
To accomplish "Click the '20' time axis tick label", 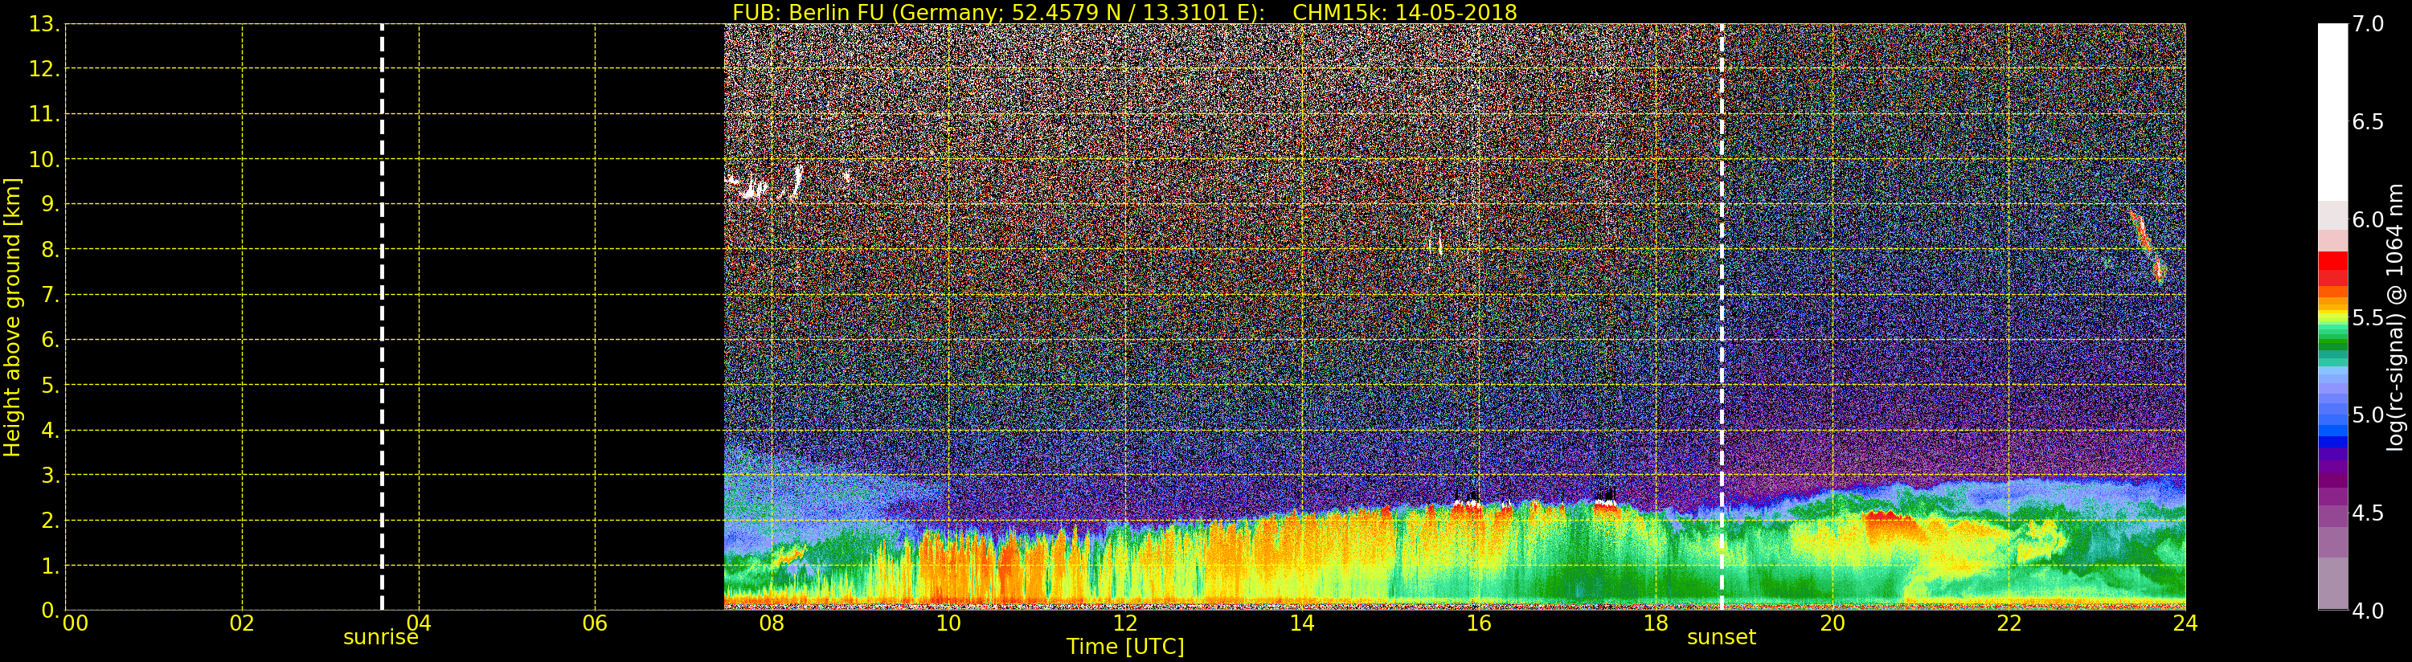I will click(1832, 623).
